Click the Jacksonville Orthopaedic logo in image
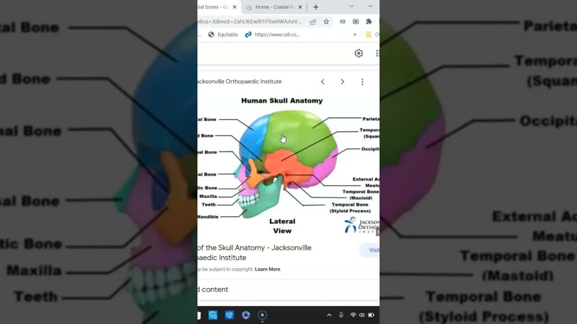Viewport: 577px width, 324px height. (x=362, y=225)
